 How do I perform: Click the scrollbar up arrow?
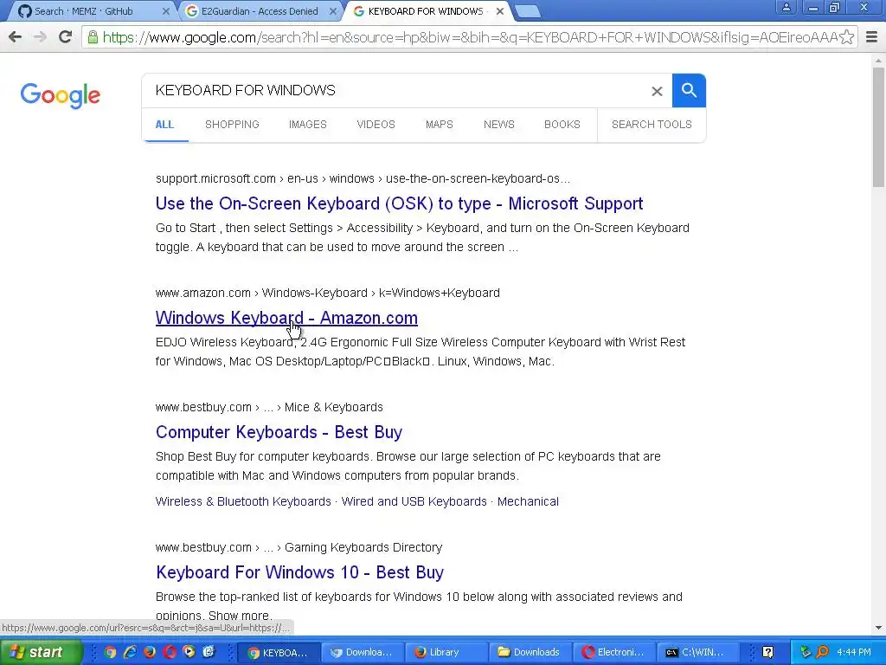[x=879, y=60]
